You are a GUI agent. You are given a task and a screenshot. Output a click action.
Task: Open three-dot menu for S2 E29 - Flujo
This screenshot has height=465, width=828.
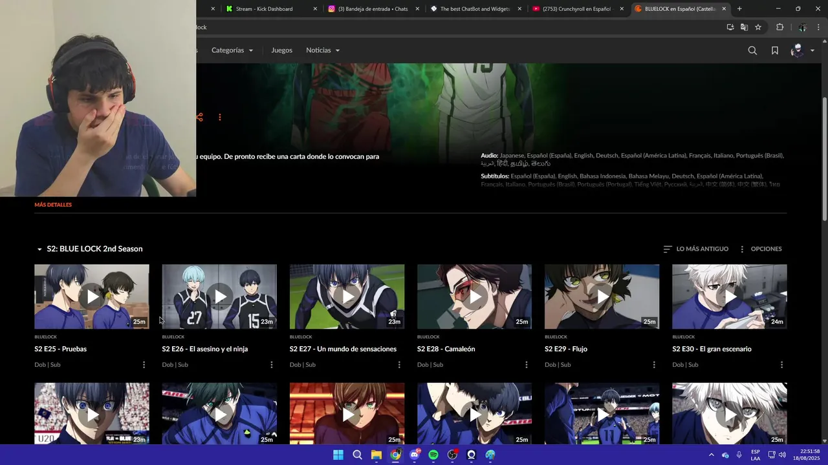pos(654,365)
